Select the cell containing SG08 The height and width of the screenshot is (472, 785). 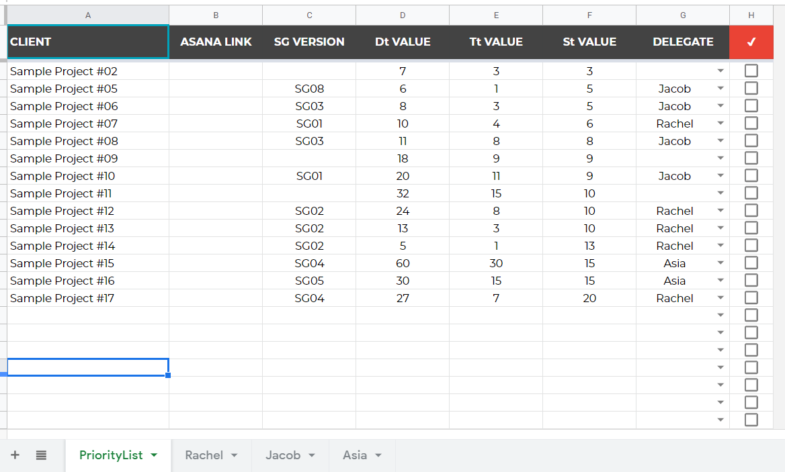[x=308, y=88]
